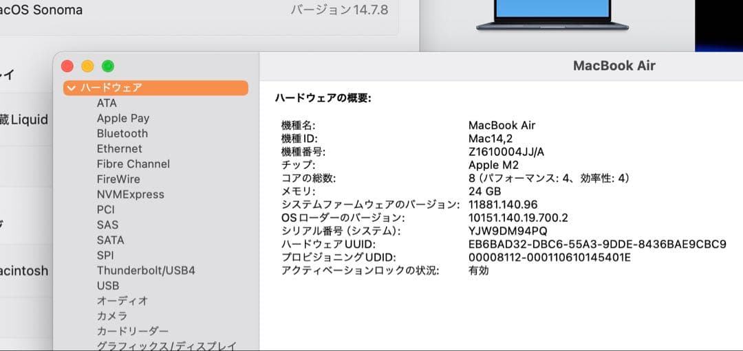The height and width of the screenshot is (351, 743).
Task: Open the SPI hardware entry
Action: pyautogui.click(x=105, y=256)
